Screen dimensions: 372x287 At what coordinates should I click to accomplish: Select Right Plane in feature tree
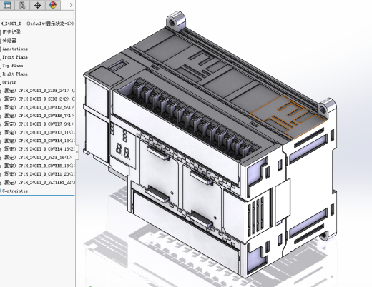pyautogui.click(x=15, y=74)
